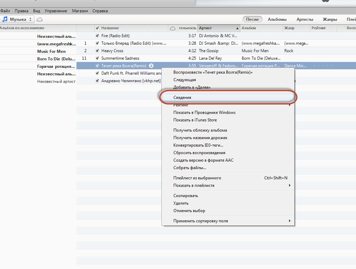Select Получить обложку альбома
The width and height of the screenshot is (356, 269).
pos(228,130)
